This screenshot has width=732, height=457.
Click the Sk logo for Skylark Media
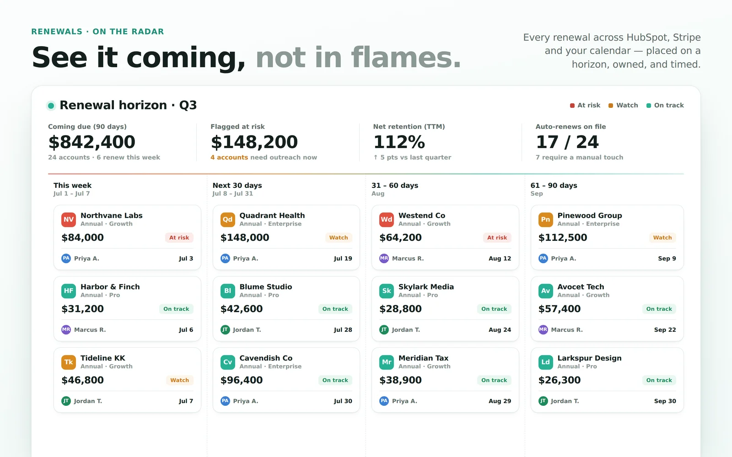(x=387, y=291)
